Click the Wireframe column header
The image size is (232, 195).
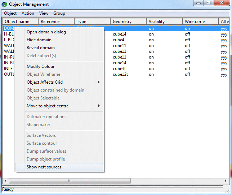click(200, 22)
